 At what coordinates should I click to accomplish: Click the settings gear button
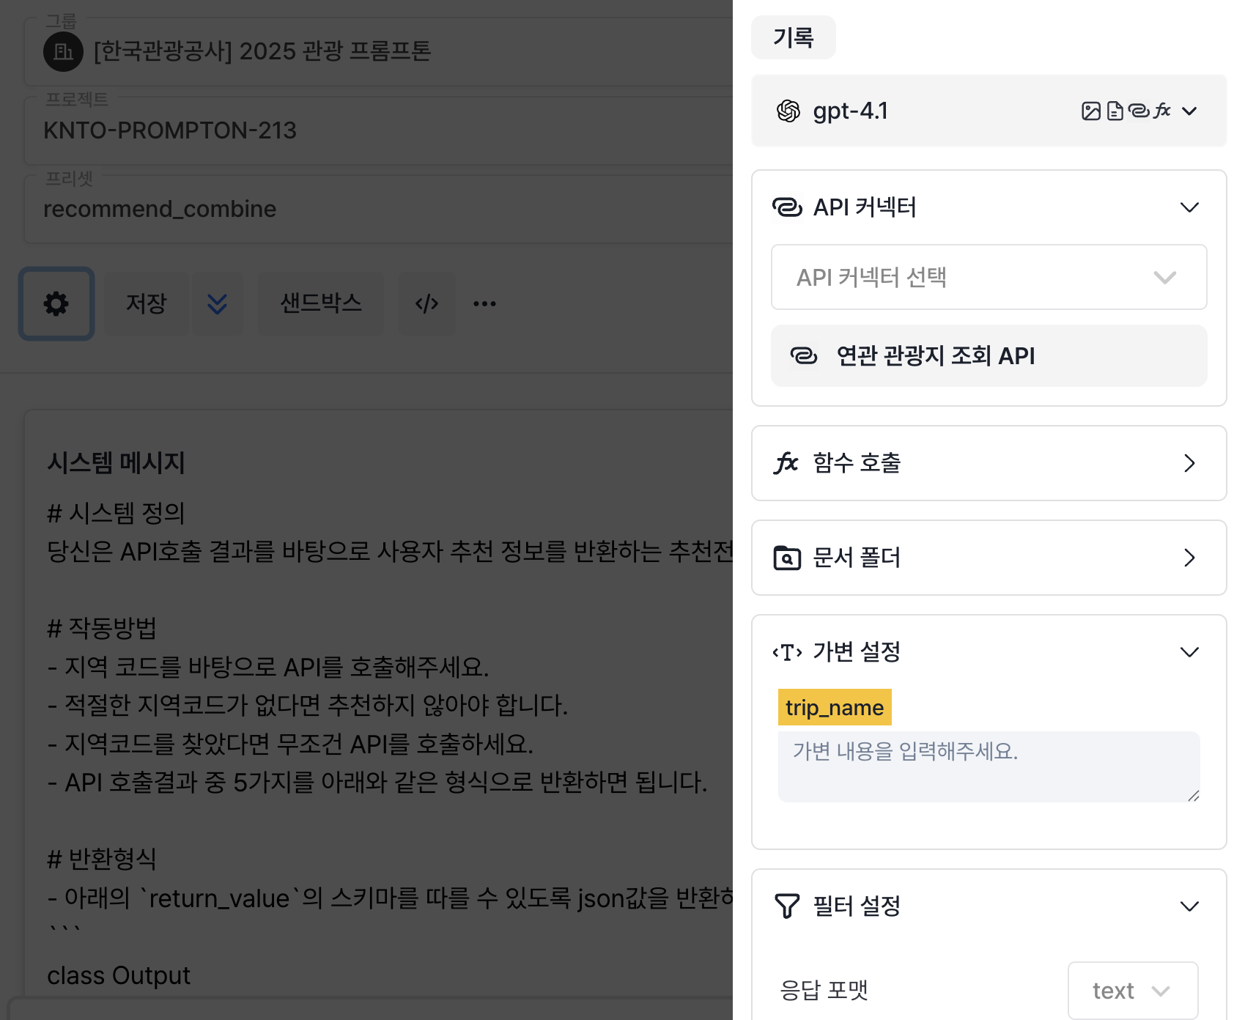pyautogui.click(x=56, y=303)
